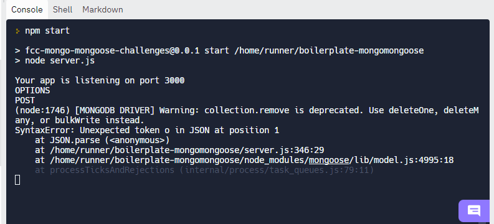Viewport: 494px width, 224px height.
Task: Click the OPTIONS log line
Action: click(32, 90)
